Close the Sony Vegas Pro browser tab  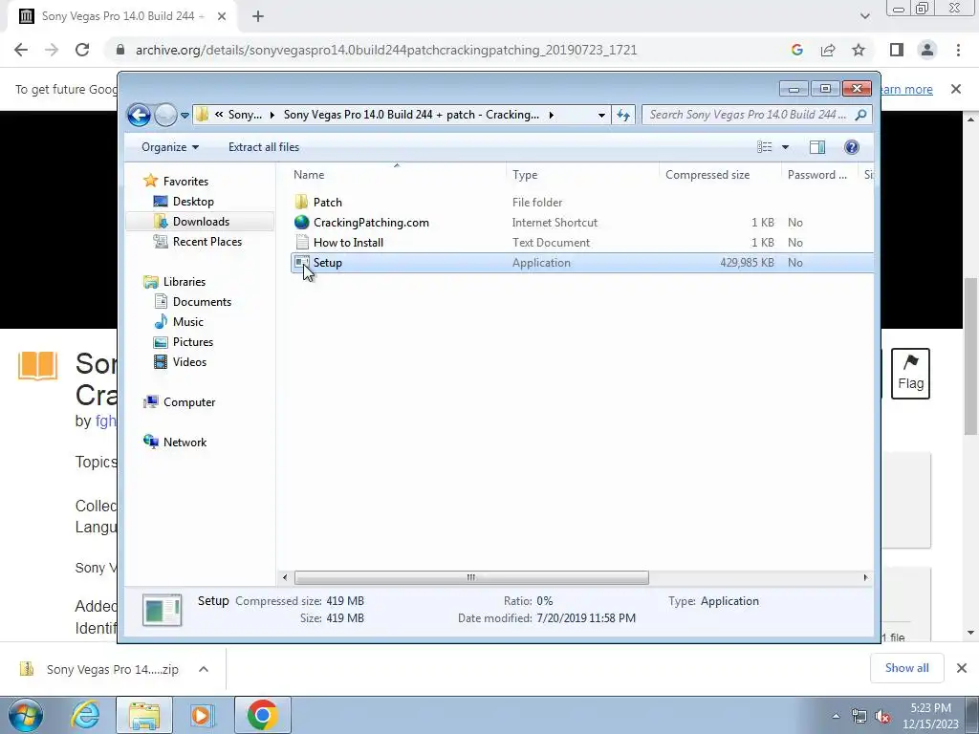pos(222,16)
